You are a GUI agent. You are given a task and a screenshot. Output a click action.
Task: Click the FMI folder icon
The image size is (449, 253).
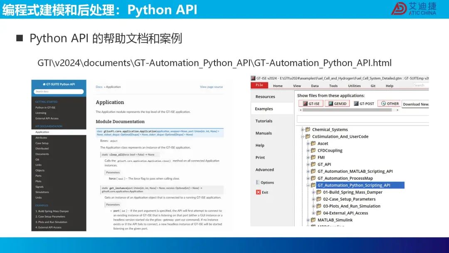[313, 157]
